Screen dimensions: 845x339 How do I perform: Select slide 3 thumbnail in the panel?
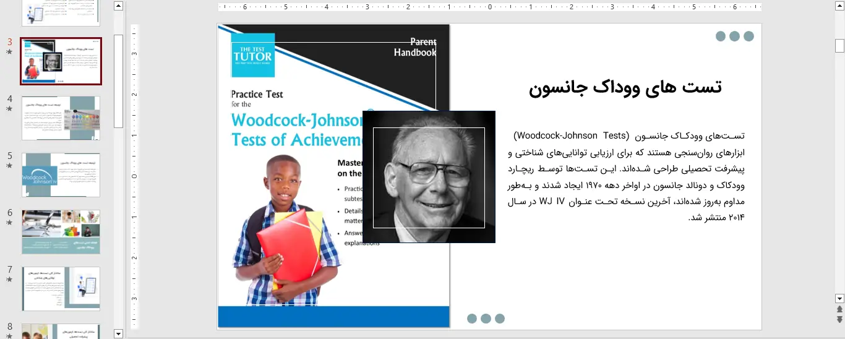61,61
